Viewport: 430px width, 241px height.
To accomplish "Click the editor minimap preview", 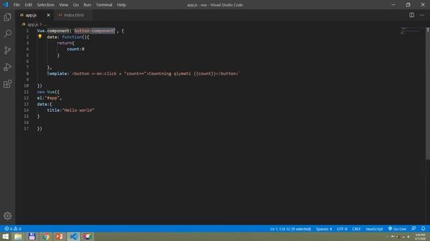I will (411, 31).
